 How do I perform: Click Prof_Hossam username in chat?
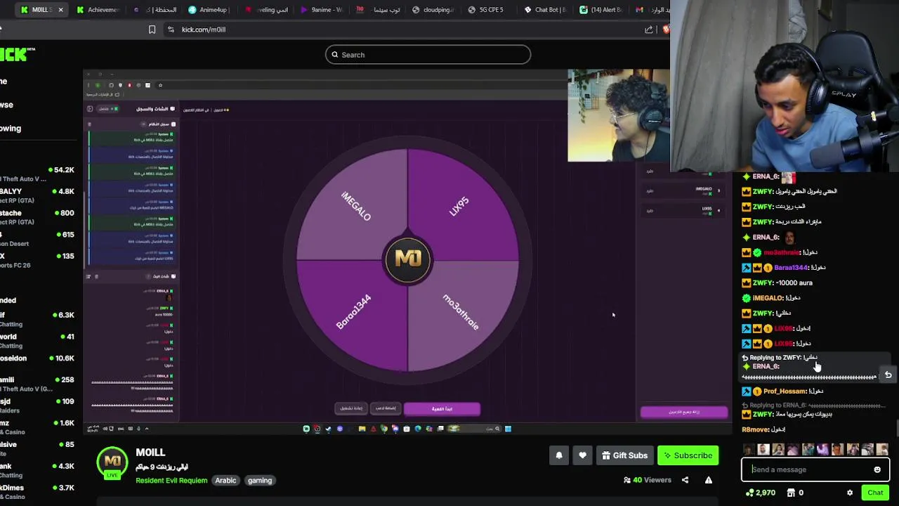[x=785, y=391]
